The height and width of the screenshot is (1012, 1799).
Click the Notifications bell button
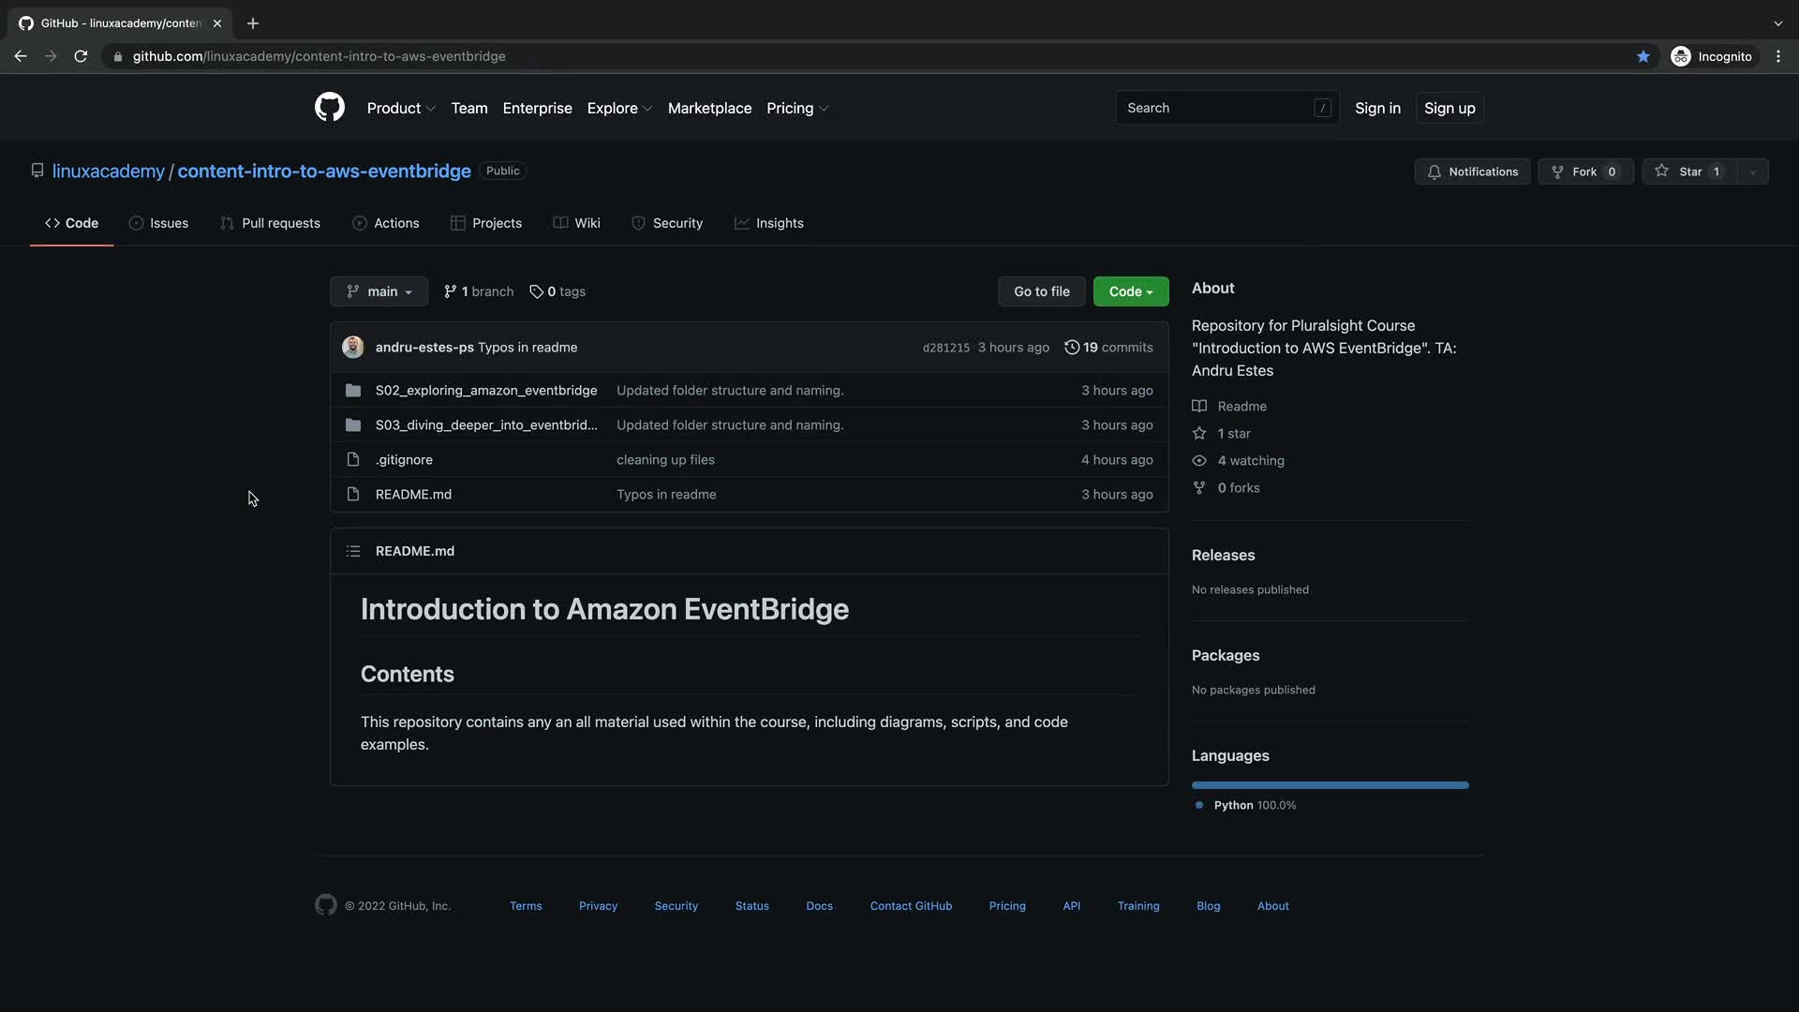[1472, 171]
